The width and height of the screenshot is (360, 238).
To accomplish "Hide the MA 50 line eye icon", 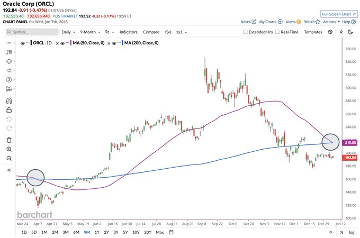I will (62, 43).
